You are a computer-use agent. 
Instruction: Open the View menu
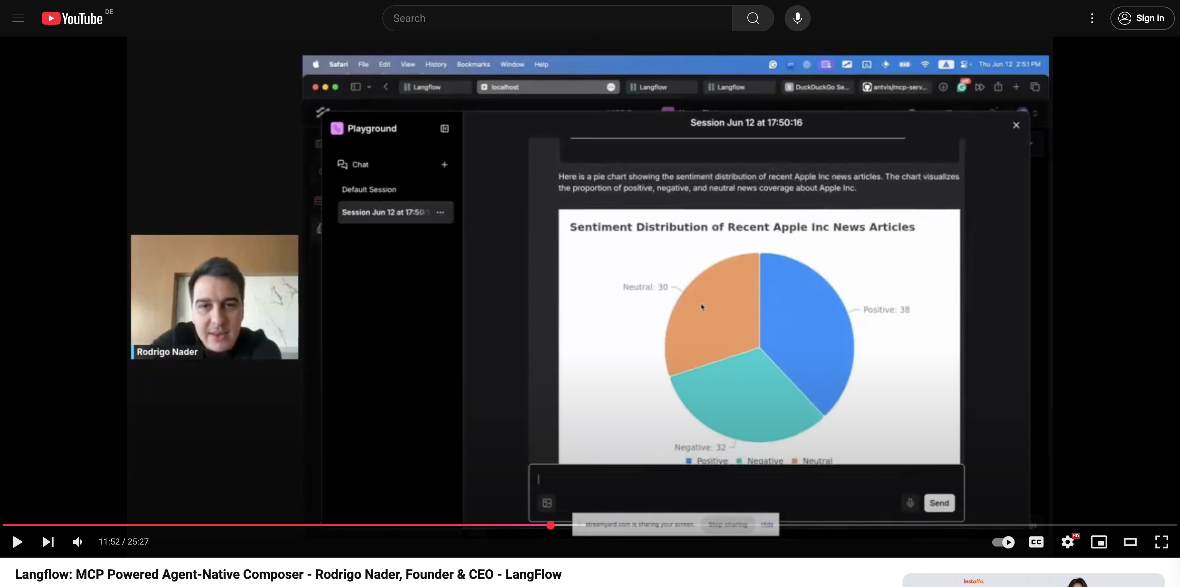(x=408, y=64)
